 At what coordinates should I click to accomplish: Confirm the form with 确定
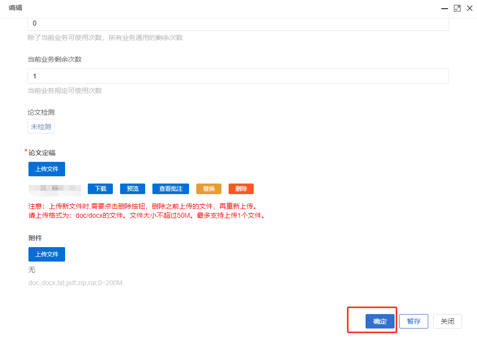pyautogui.click(x=380, y=321)
